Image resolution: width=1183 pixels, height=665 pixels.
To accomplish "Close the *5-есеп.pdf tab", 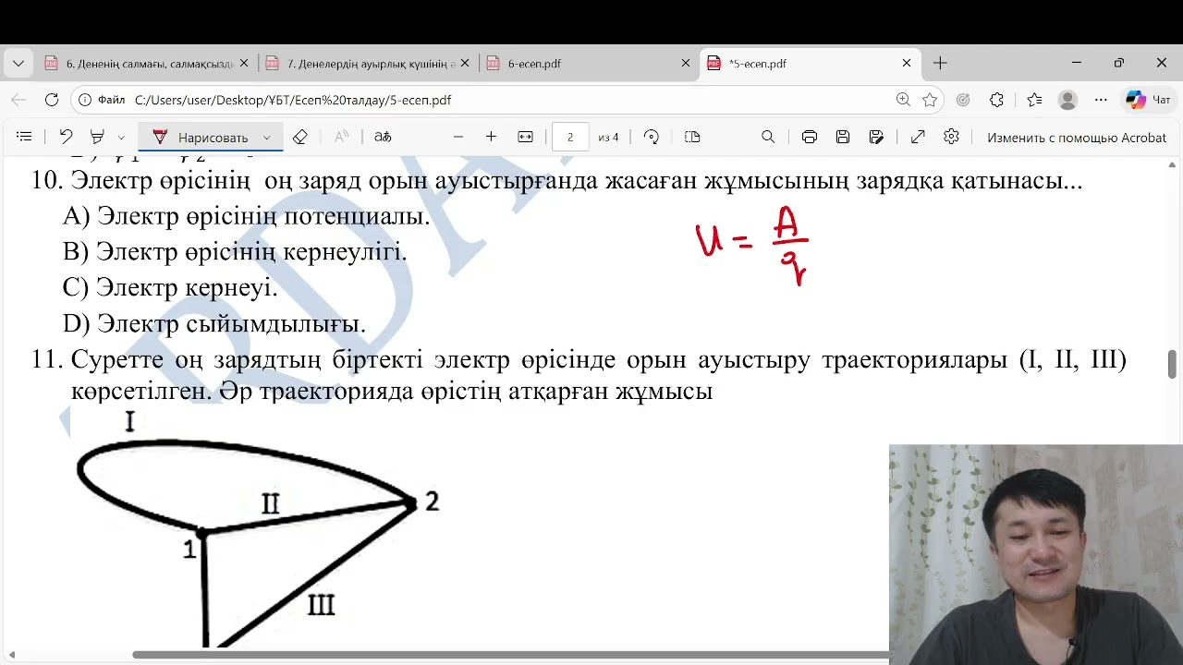I will [x=907, y=64].
